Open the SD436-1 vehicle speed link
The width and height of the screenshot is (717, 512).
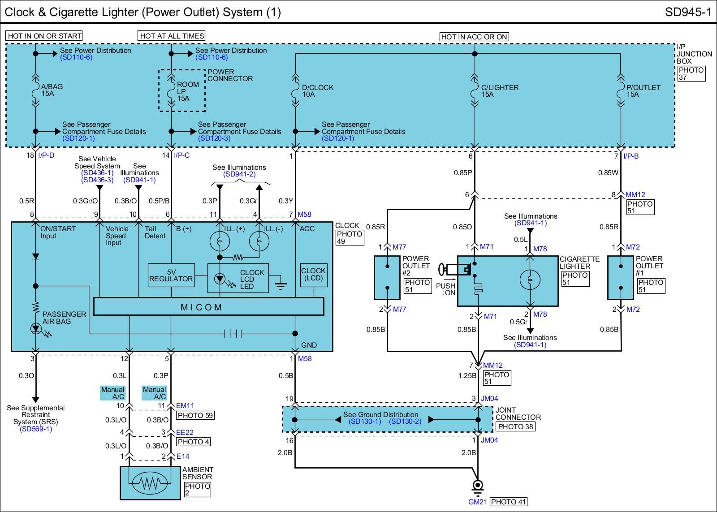(97, 172)
